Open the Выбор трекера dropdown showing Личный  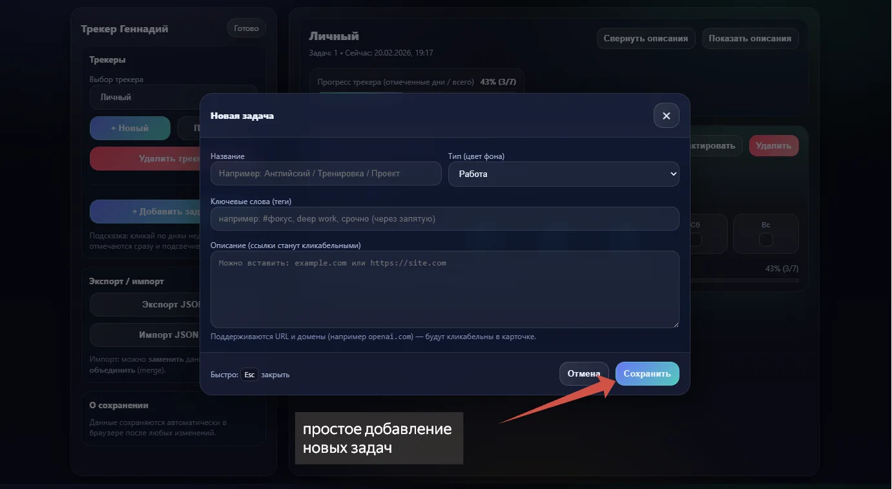[x=173, y=97]
